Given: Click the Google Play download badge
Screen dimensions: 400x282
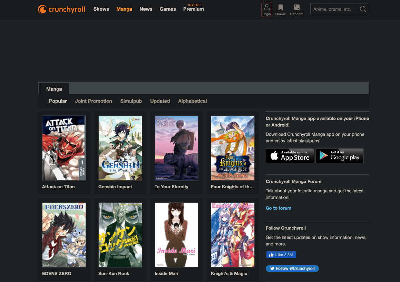Looking at the screenshot, I should tap(339, 155).
